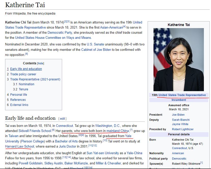This screenshot has width=211, height=169.
Task: Open the mainland China link
Action: pos(118,131)
